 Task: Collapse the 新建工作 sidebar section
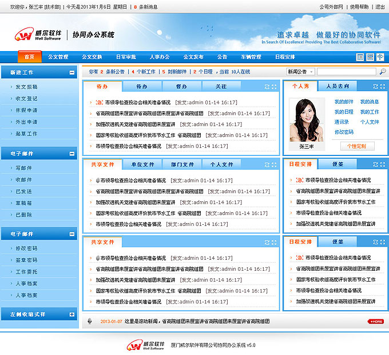coord(72,73)
